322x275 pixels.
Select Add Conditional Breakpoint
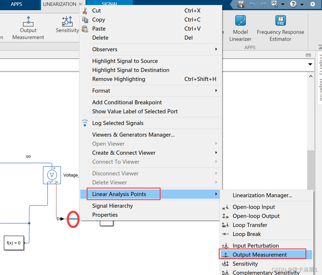151,103
